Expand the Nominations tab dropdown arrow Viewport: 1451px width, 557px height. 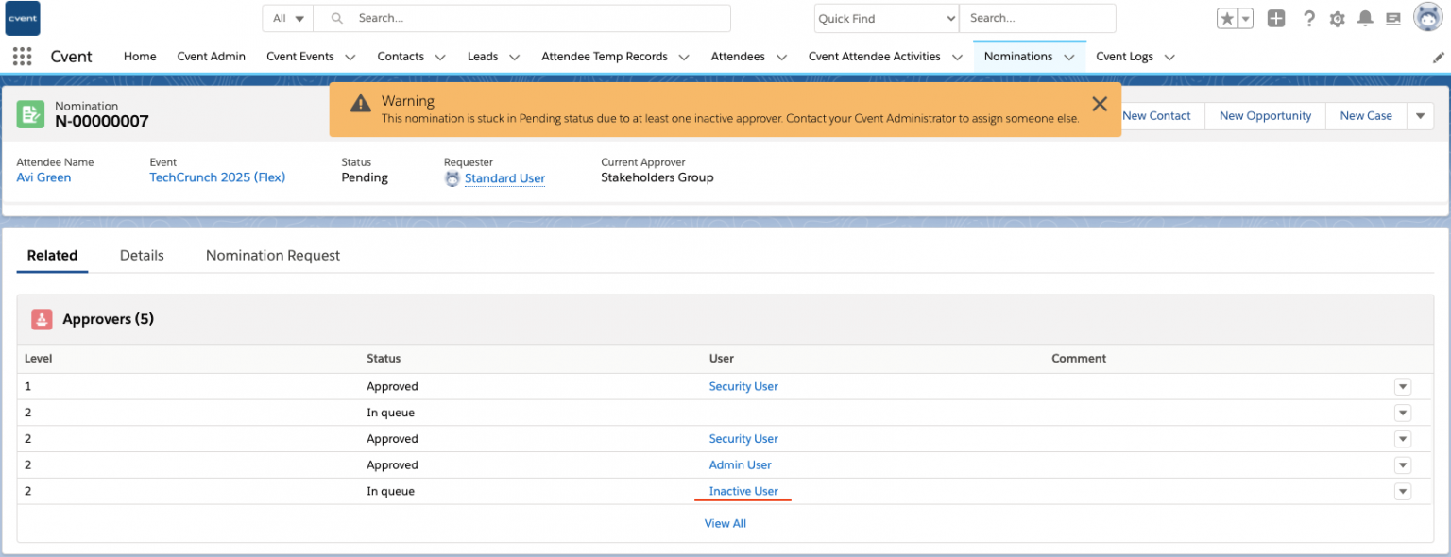coord(1068,57)
